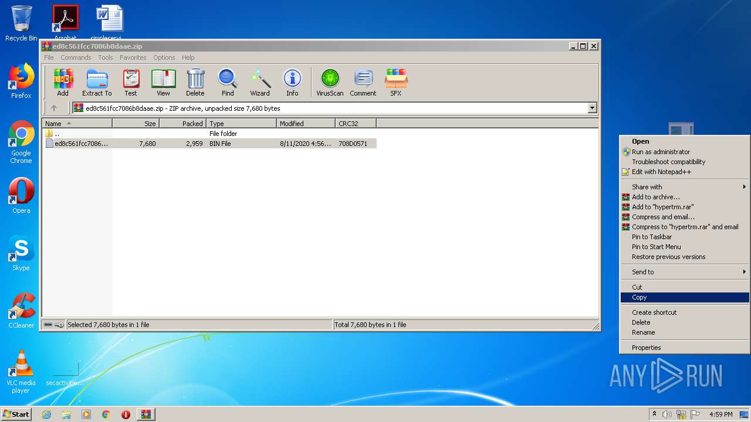751x422 pixels.
Task: Expand the address bar dropdown arrow
Action: [x=592, y=108]
